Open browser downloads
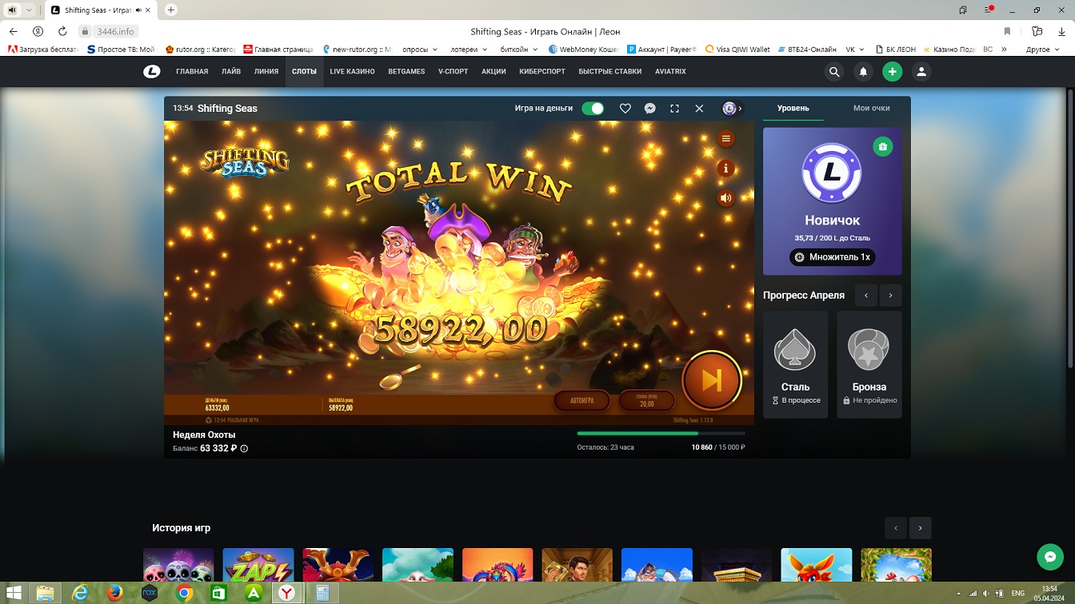The width and height of the screenshot is (1075, 604). click(1061, 31)
